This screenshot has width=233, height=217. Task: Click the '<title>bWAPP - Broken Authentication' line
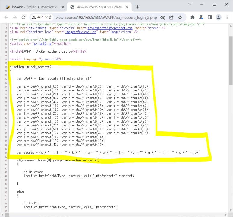[48, 51]
